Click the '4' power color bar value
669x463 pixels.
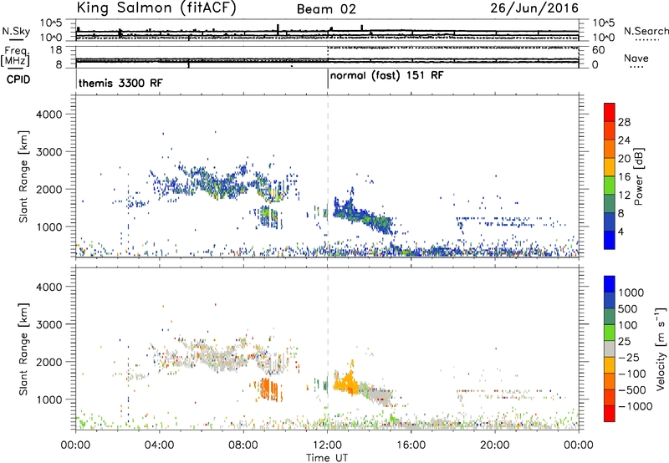pyautogui.click(x=620, y=232)
